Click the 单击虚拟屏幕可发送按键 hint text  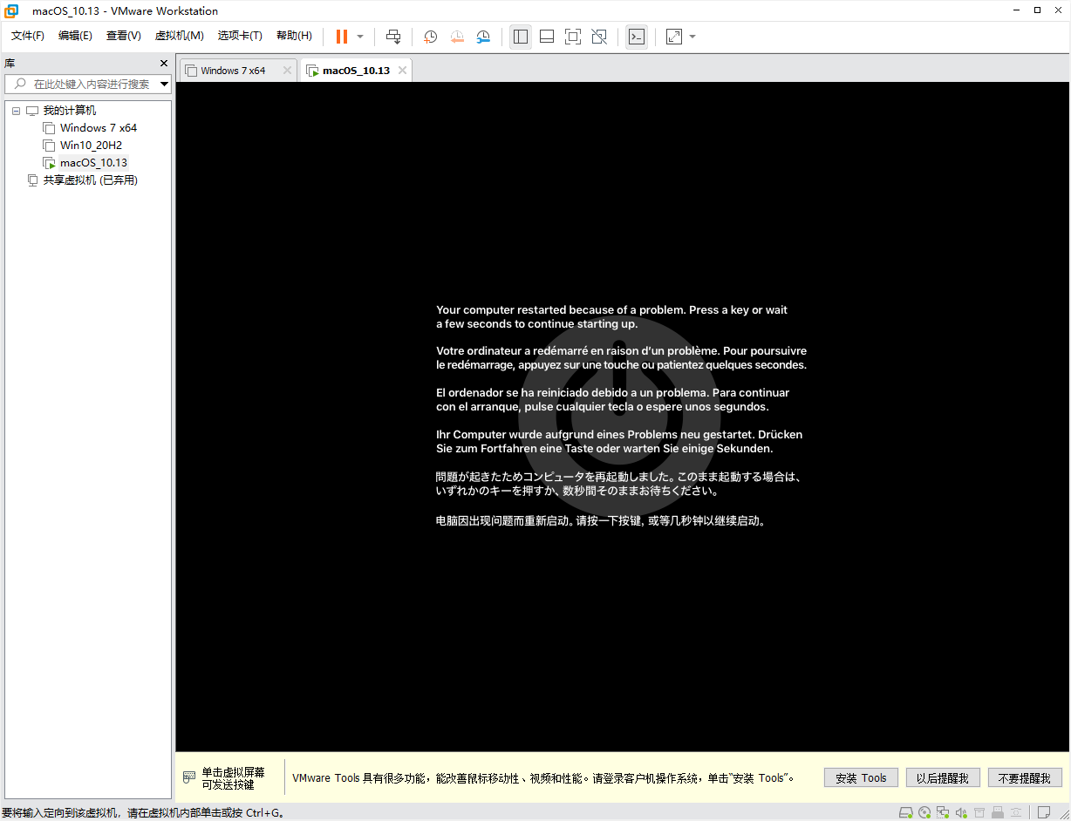[234, 778]
